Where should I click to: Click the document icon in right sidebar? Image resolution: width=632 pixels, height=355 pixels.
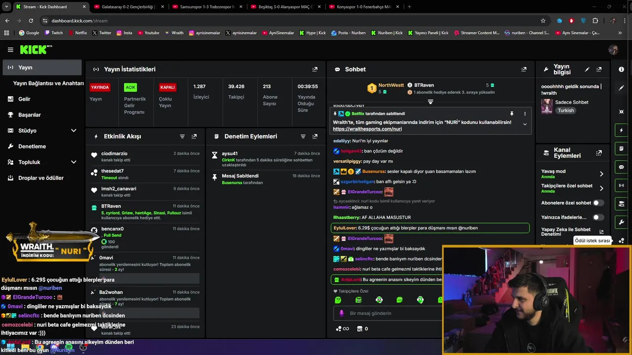(x=622, y=149)
